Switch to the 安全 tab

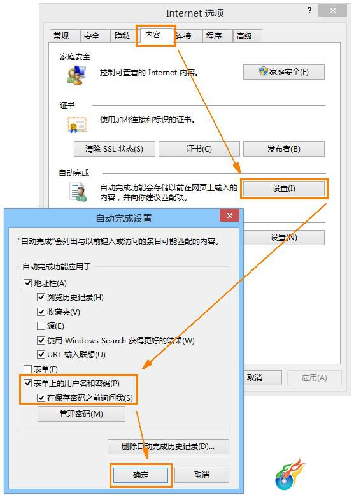pyautogui.click(x=92, y=36)
